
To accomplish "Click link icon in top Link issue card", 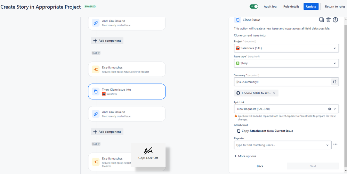I will coord(96,23).
